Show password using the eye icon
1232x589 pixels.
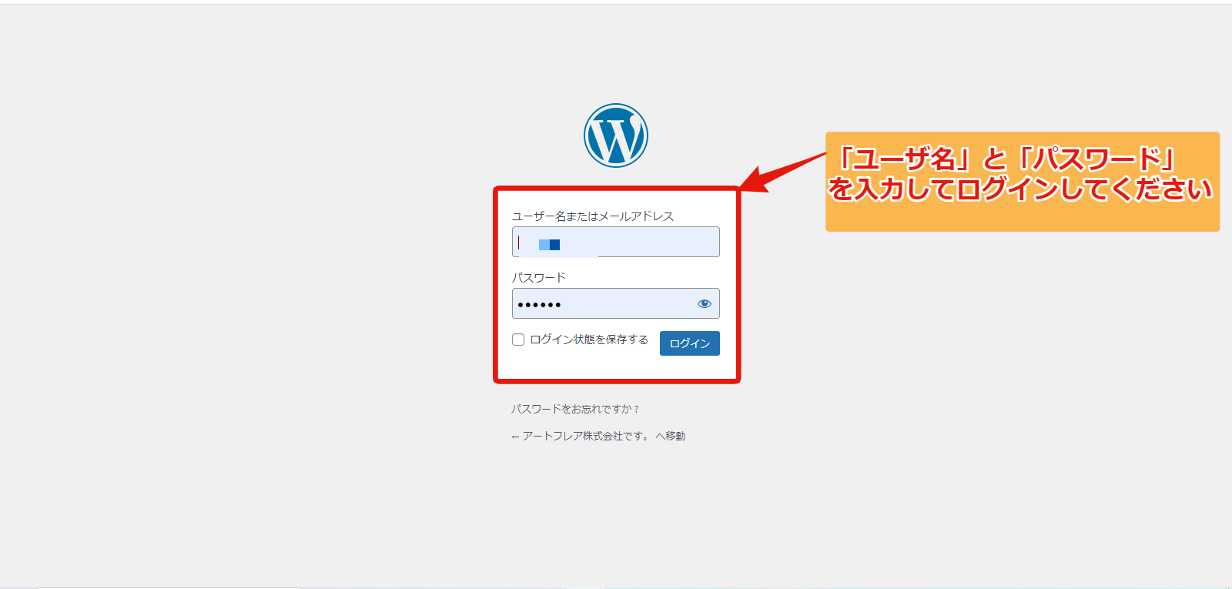pyautogui.click(x=705, y=303)
